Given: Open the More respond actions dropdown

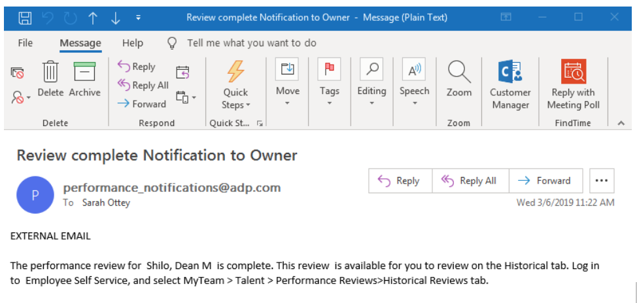Looking at the screenshot, I should pyautogui.click(x=186, y=97).
